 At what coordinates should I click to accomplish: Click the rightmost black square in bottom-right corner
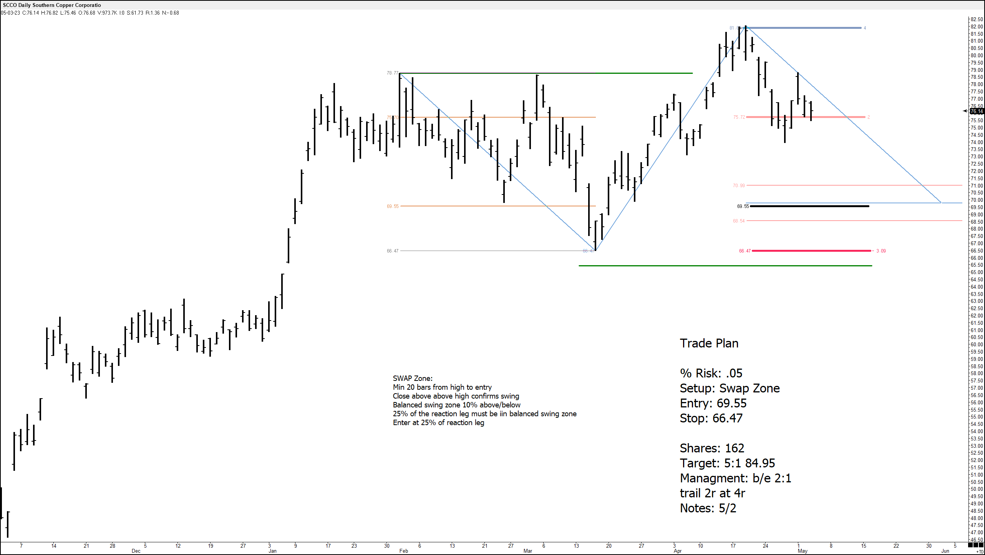click(981, 545)
